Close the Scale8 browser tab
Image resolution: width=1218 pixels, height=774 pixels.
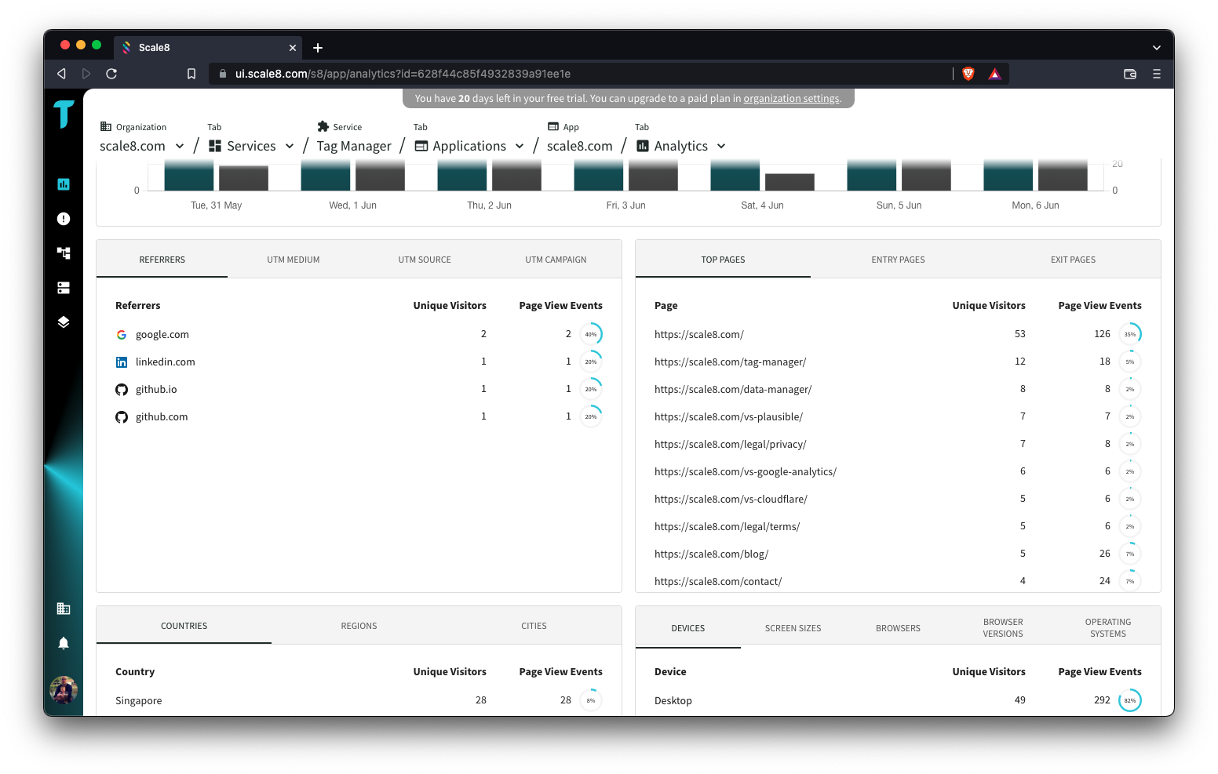click(x=293, y=48)
